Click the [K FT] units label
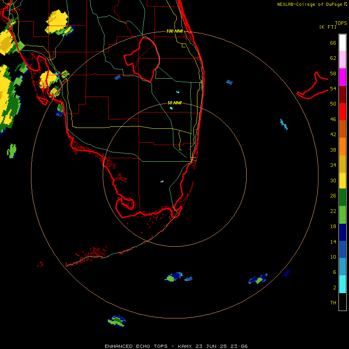Viewport: 349px width, 349px height. click(328, 27)
